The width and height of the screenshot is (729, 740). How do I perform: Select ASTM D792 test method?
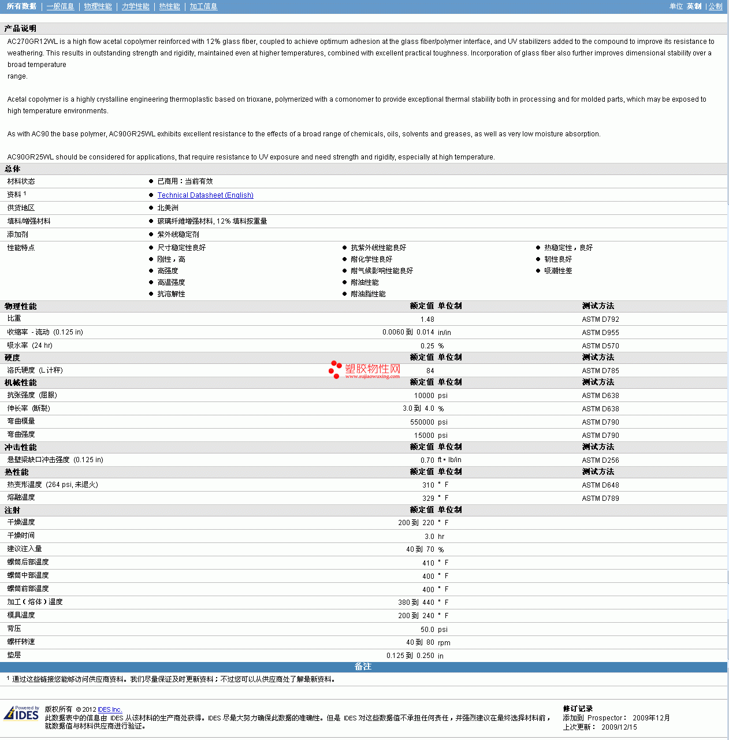tap(601, 319)
